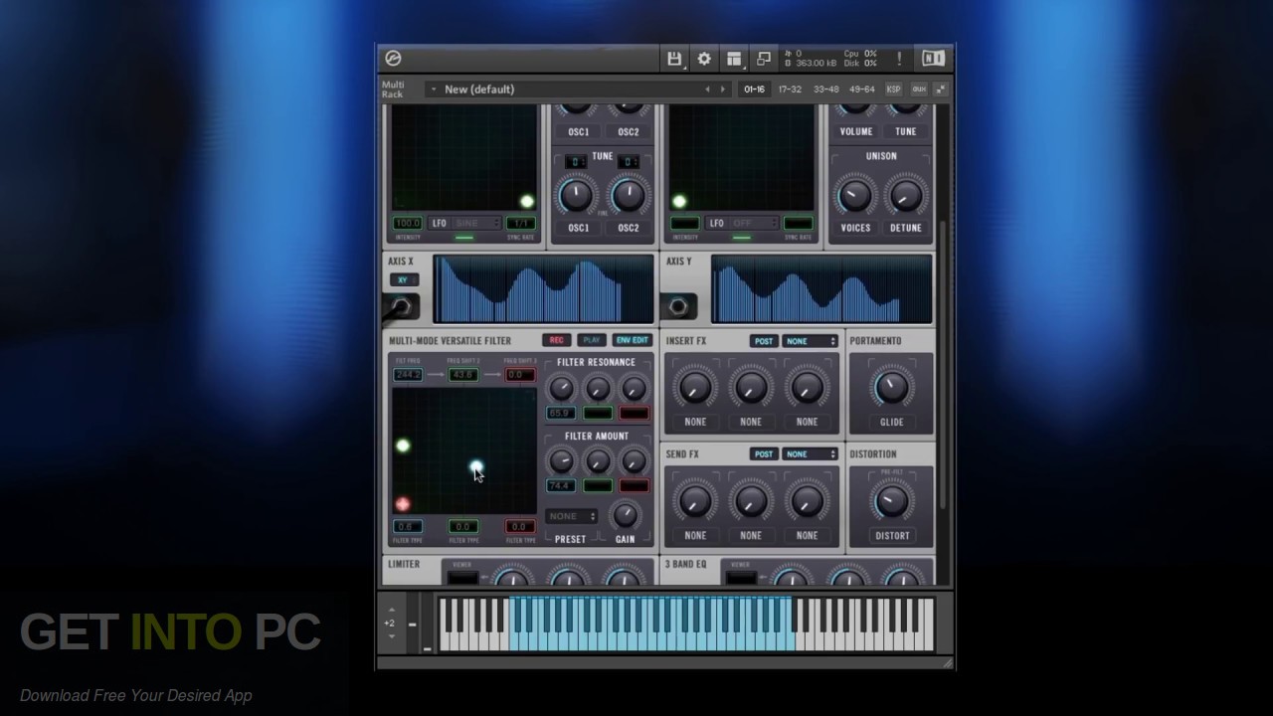This screenshot has width=1273, height=716.
Task: Click the Kontakt logo icon at top-left
Action: [393, 59]
